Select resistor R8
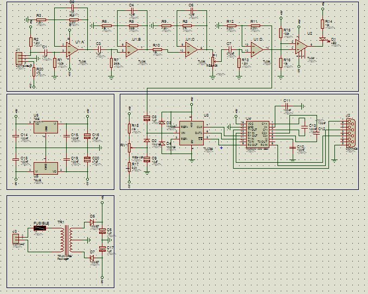The image size is (368, 294). [187, 25]
